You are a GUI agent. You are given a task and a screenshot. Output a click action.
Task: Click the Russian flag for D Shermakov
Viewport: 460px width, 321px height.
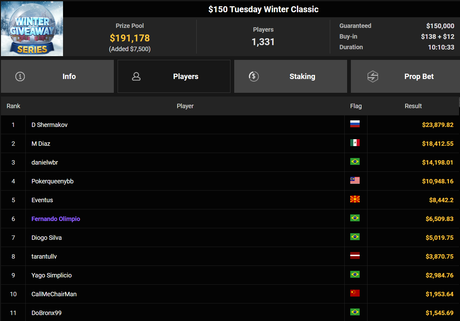pos(355,124)
